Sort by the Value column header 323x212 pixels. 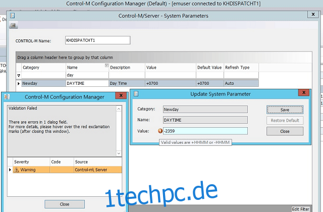(171, 67)
